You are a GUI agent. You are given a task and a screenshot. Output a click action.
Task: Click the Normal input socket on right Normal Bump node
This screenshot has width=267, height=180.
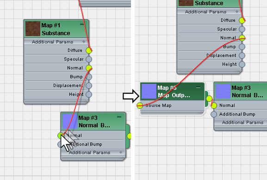[214, 106]
